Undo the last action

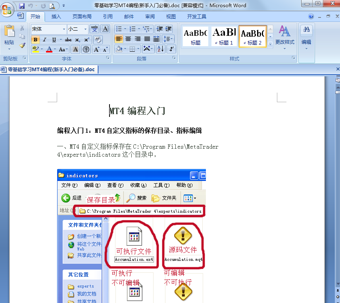point(31,6)
